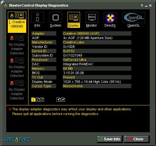Click the DirectX tab label
Viewport: 156px width, 146px height.
[110, 25]
